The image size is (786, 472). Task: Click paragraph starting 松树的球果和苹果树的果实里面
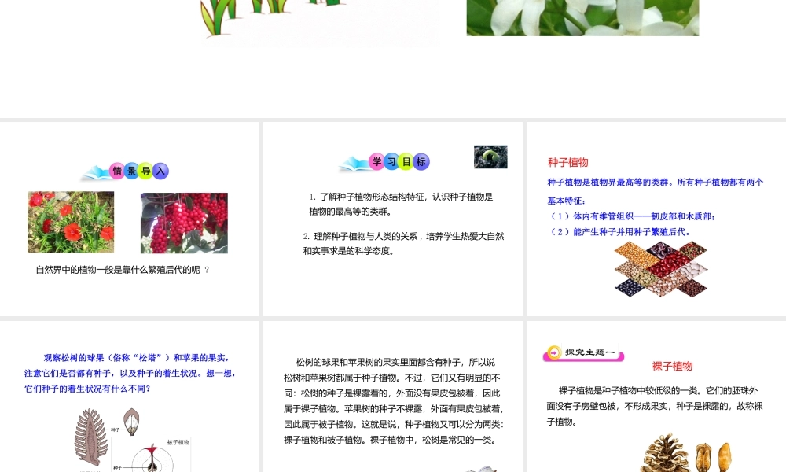pos(394,400)
